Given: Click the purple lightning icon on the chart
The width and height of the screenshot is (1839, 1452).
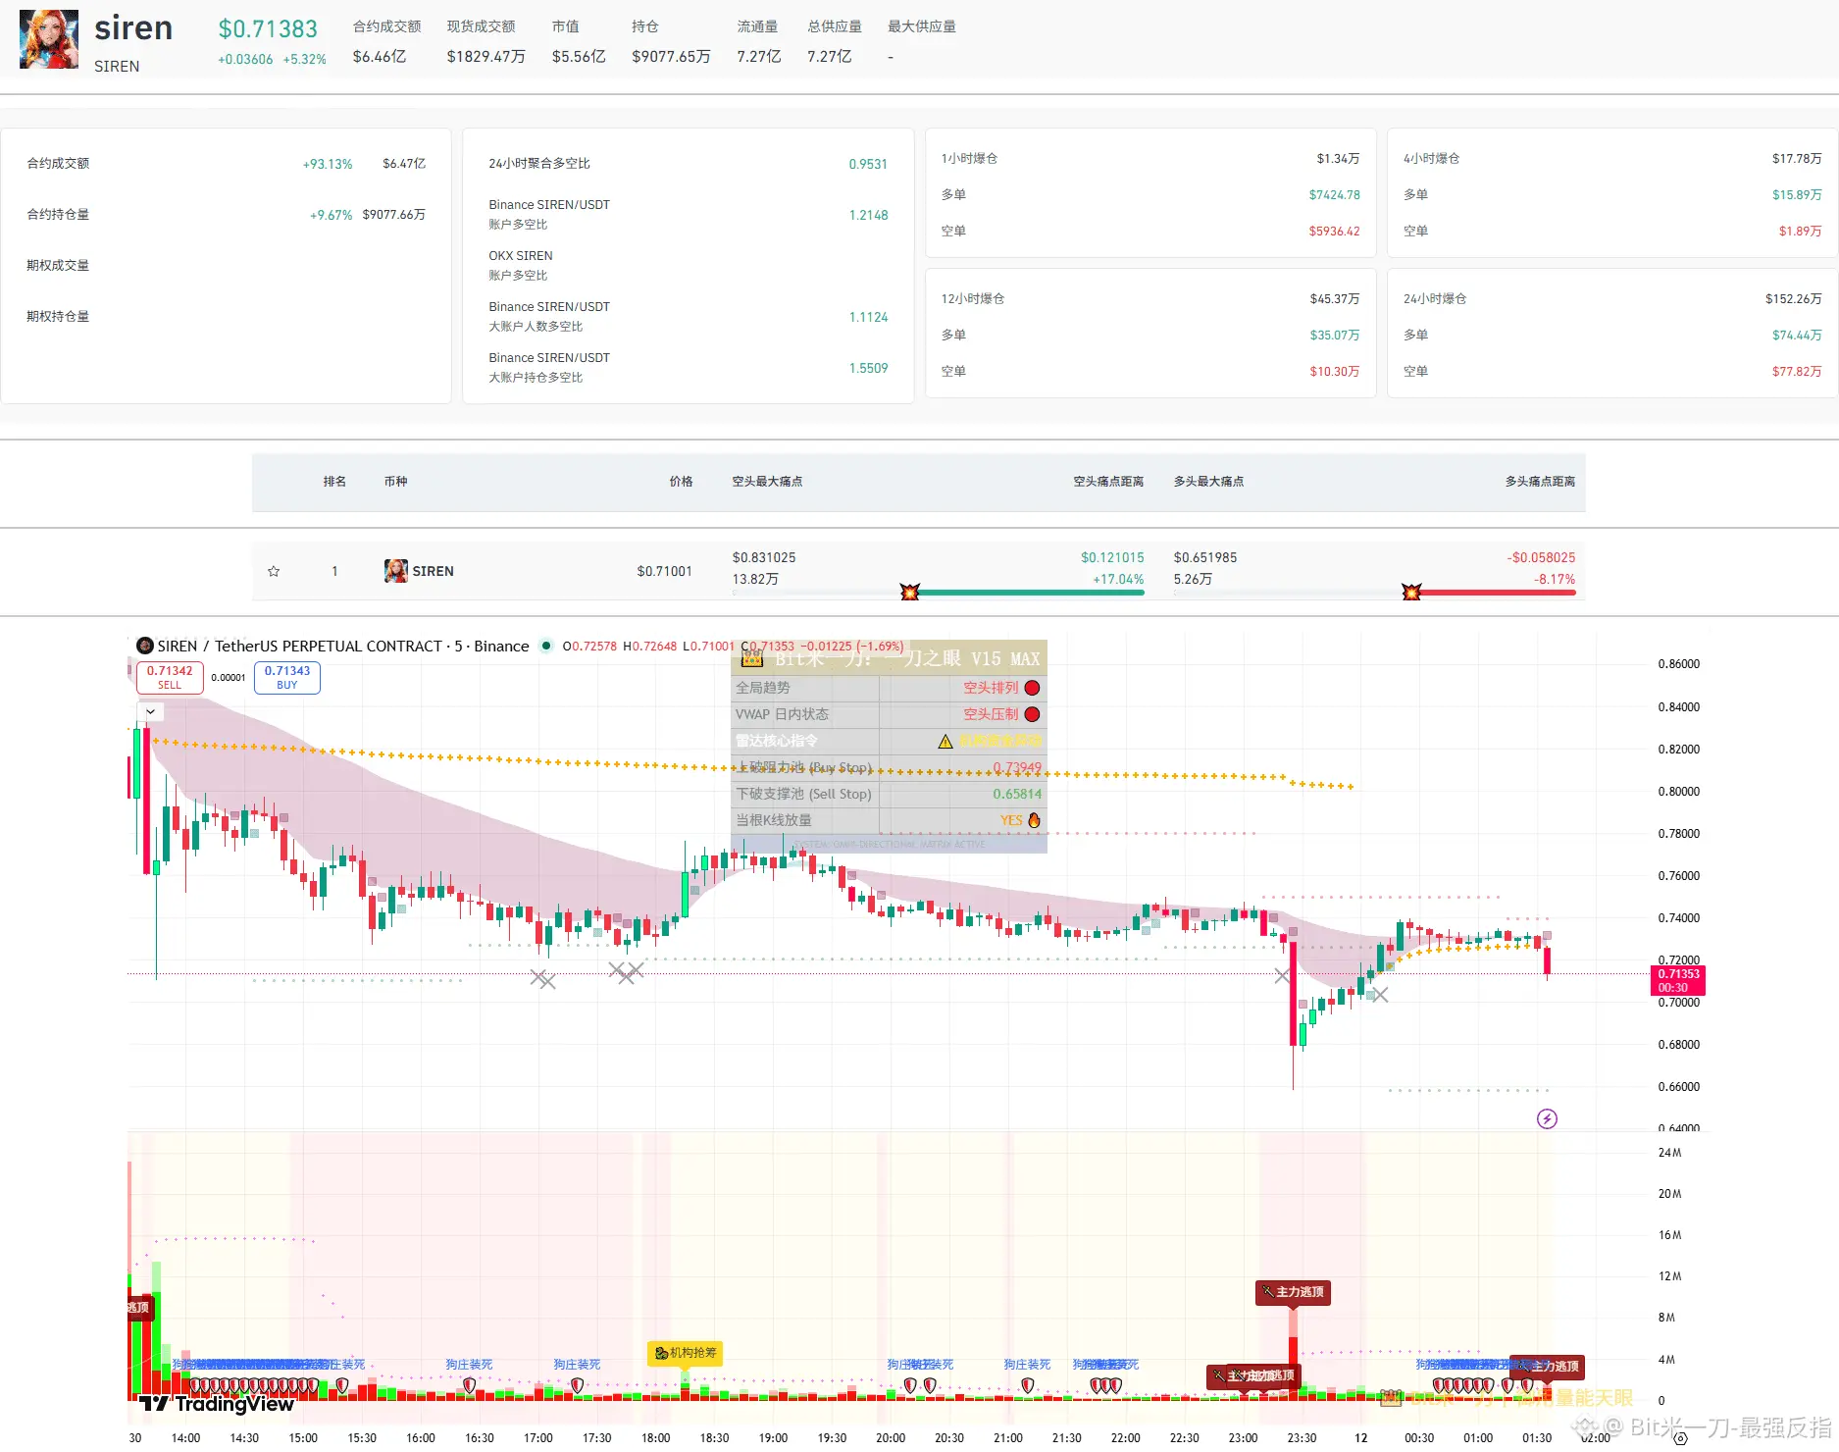Looking at the screenshot, I should (x=1547, y=1118).
